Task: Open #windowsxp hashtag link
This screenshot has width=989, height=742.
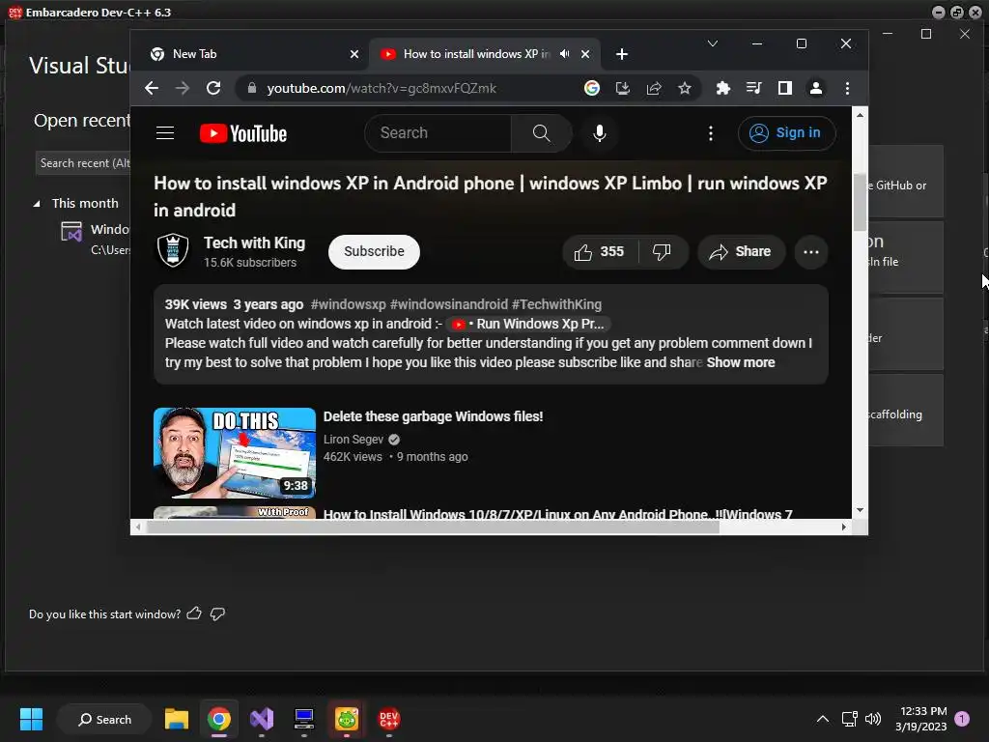Action: pyautogui.click(x=348, y=304)
